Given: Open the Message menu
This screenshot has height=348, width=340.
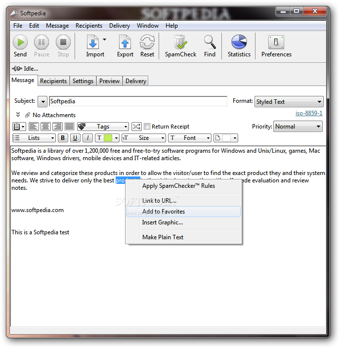Looking at the screenshot, I should [x=57, y=26].
